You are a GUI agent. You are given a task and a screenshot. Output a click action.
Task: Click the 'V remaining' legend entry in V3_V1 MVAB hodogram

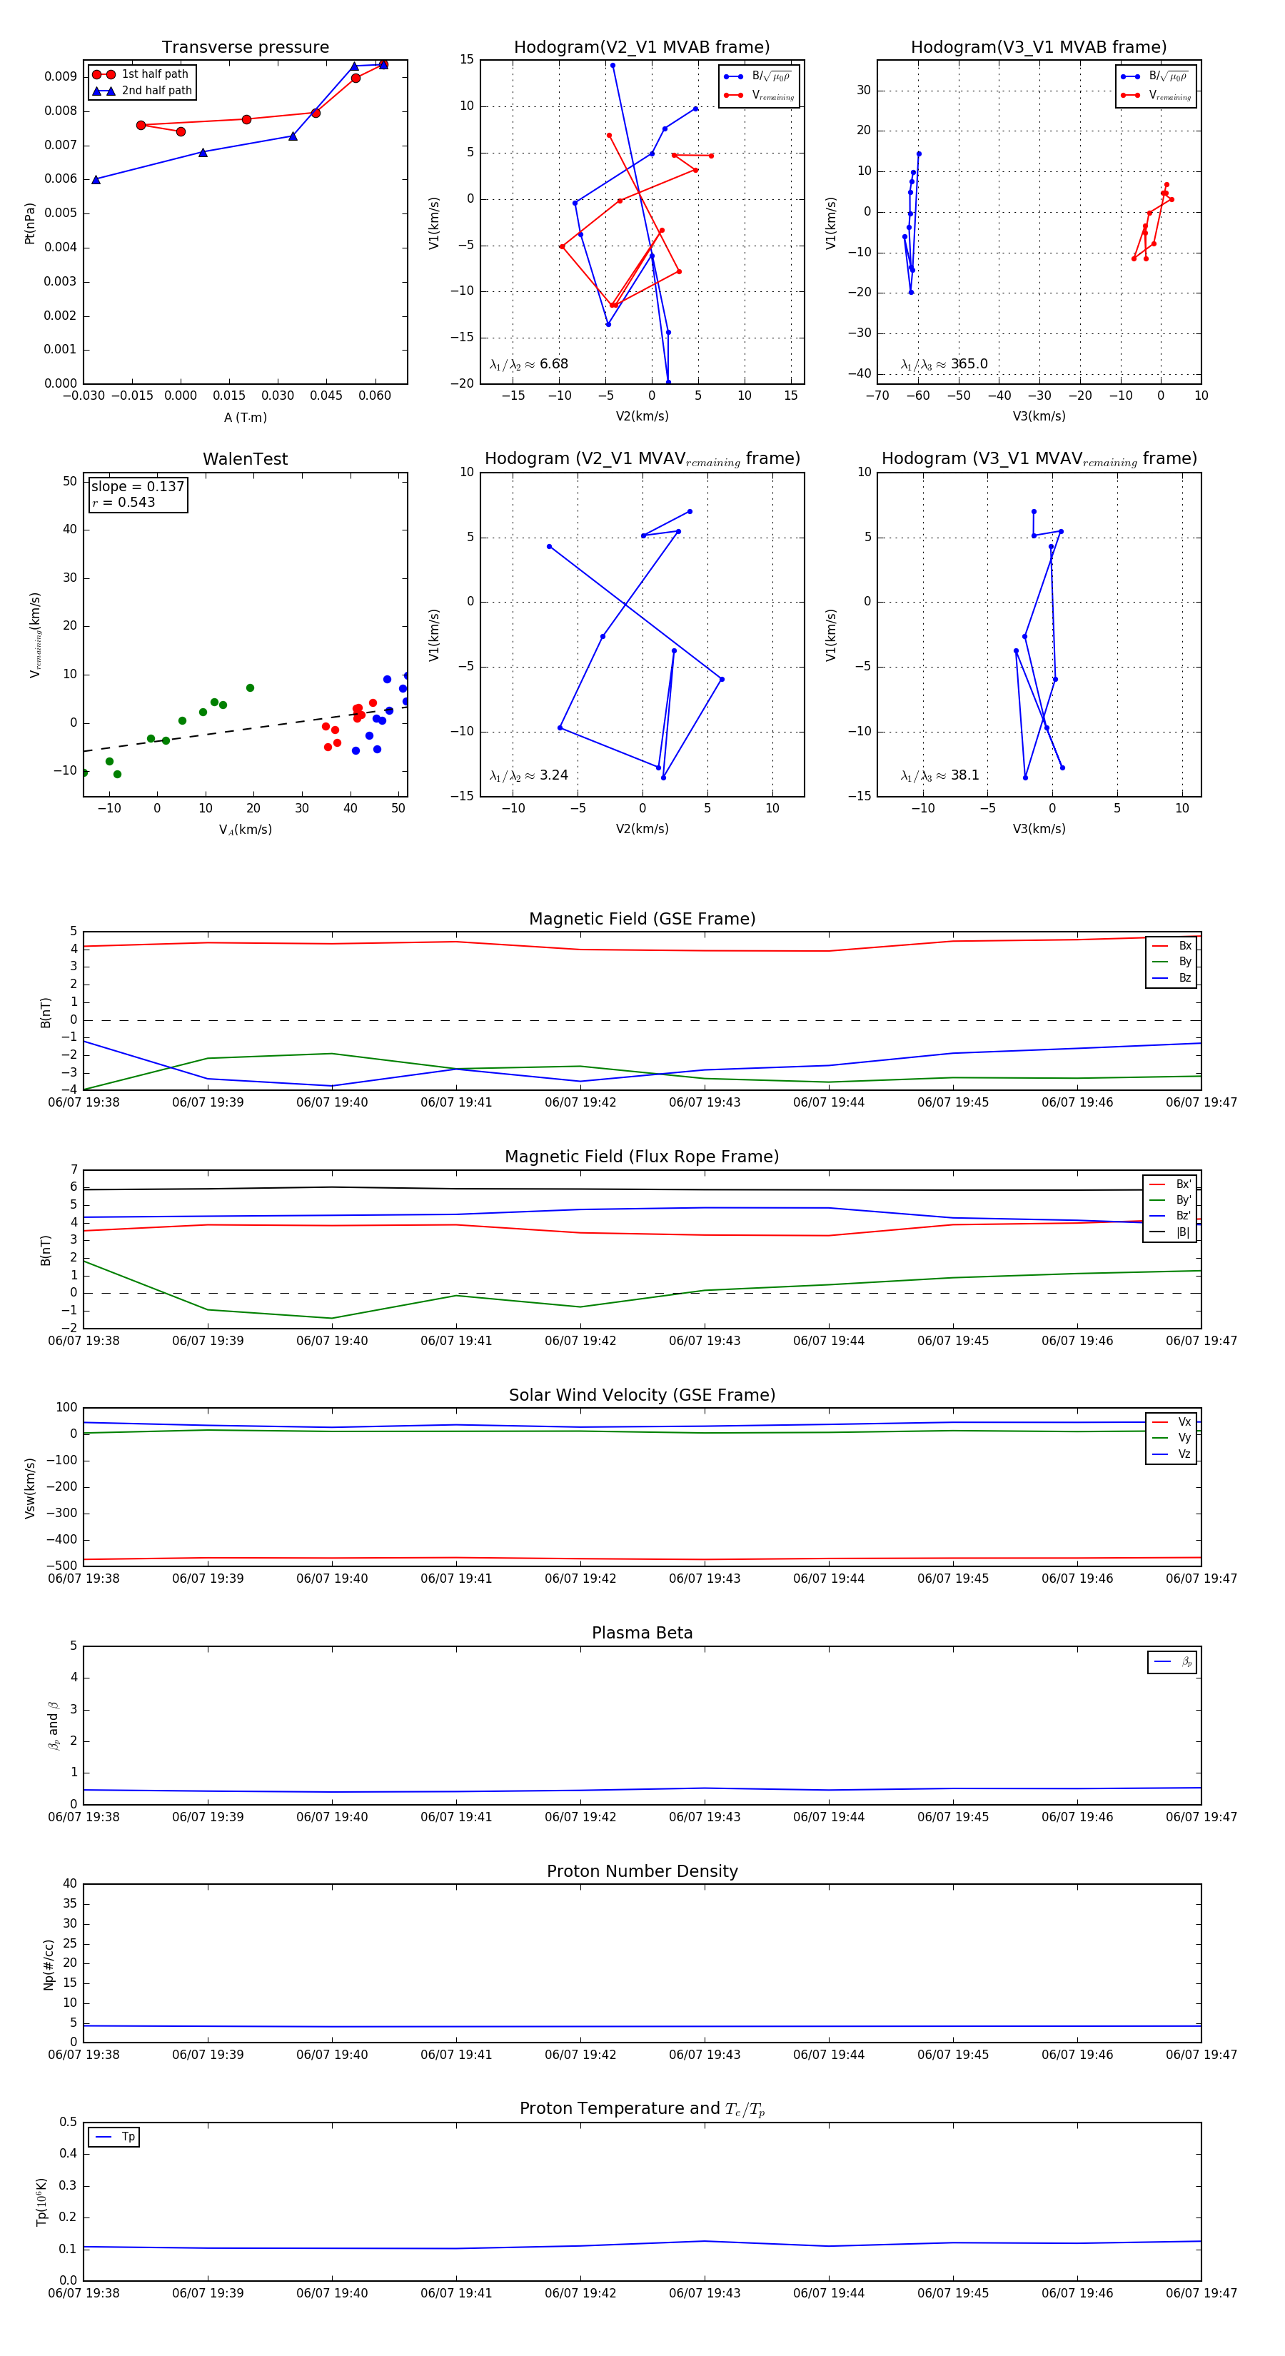click(x=1156, y=95)
